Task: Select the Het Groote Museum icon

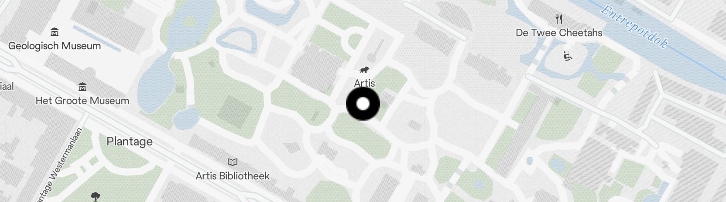Action: (x=82, y=87)
